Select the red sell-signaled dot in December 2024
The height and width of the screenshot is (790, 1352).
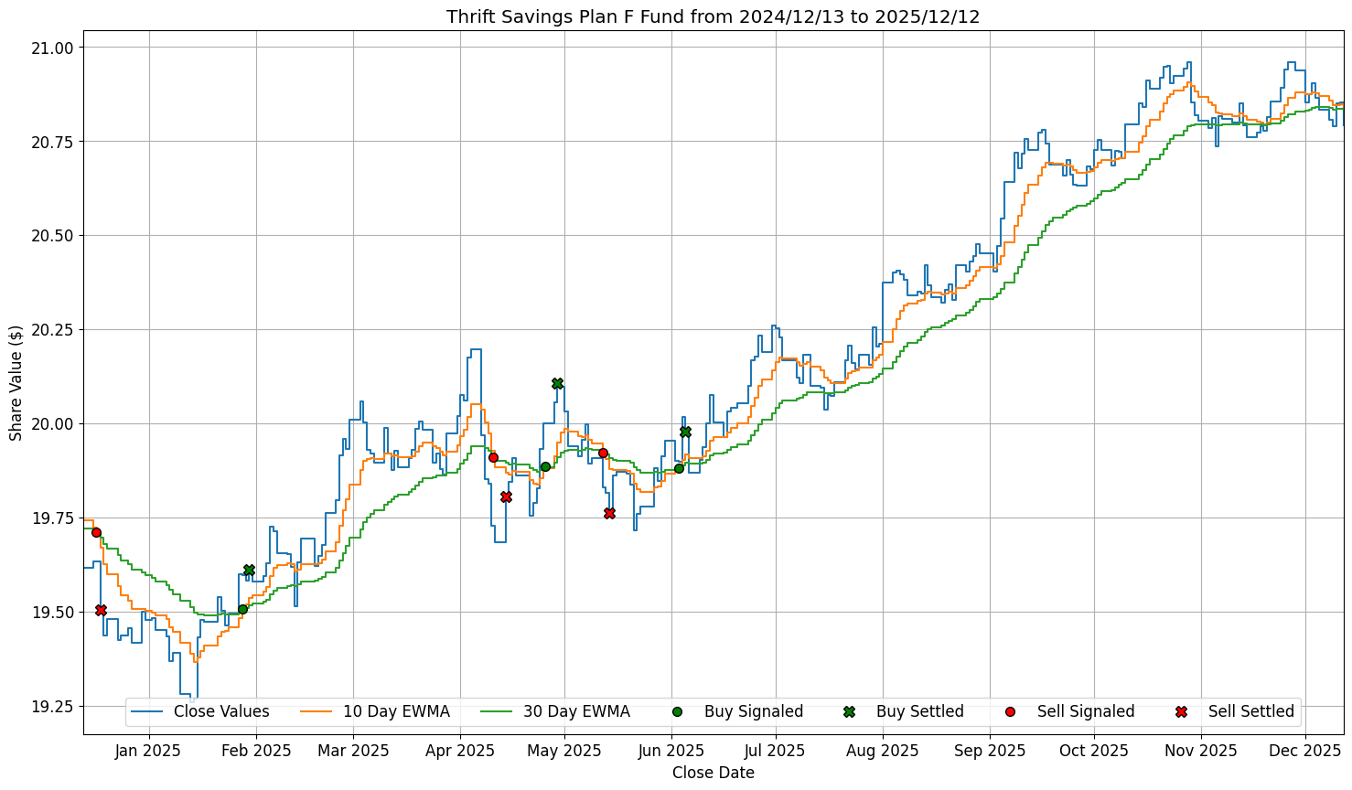coord(96,532)
